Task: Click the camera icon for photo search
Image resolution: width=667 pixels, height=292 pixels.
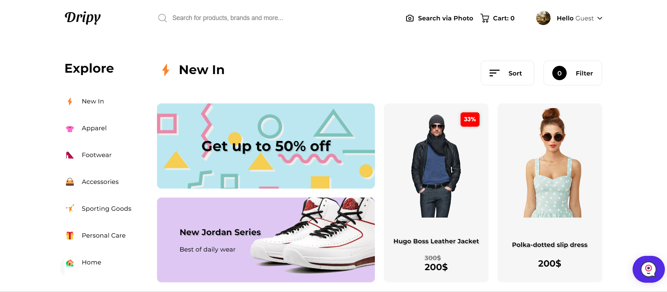Action: [410, 18]
